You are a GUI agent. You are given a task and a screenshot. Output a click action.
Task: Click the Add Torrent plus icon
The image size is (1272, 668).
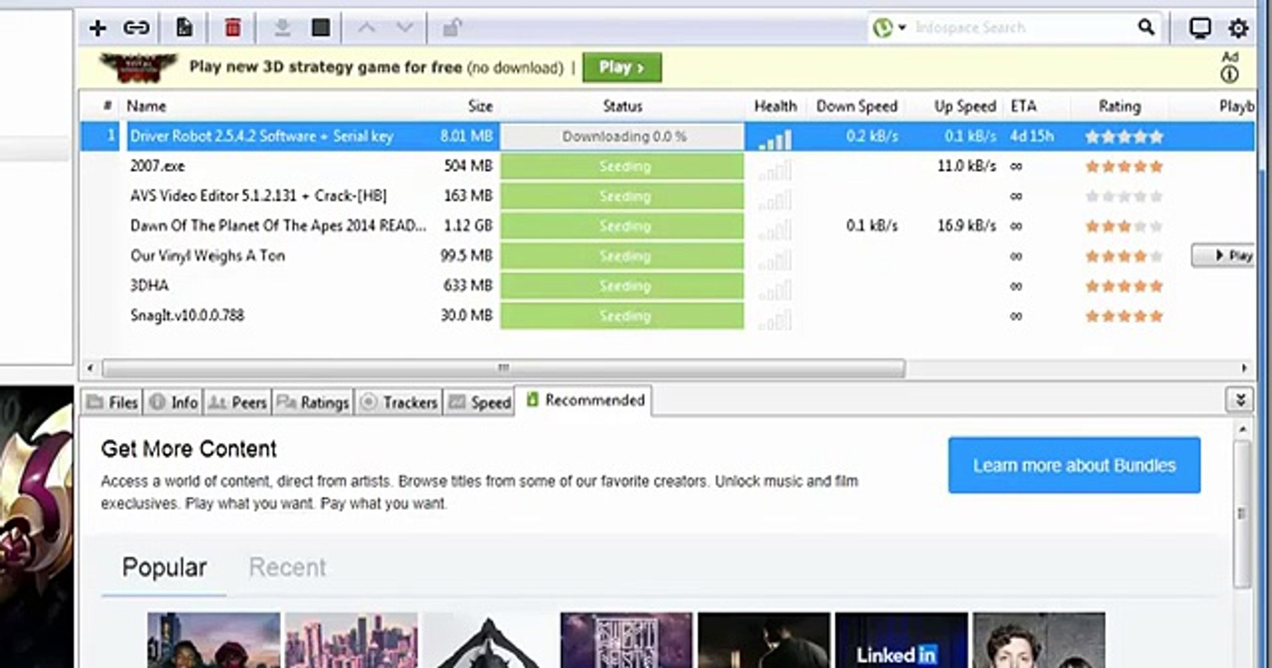(97, 28)
